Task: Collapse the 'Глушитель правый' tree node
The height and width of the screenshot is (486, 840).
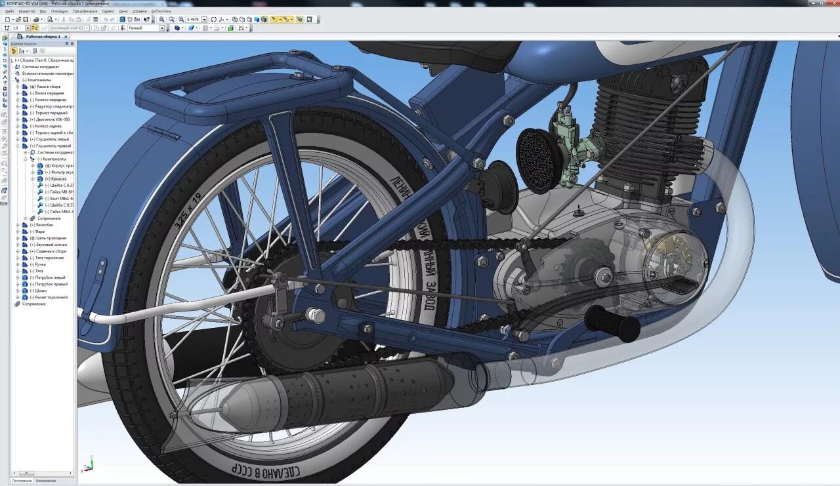Action: [x=18, y=146]
